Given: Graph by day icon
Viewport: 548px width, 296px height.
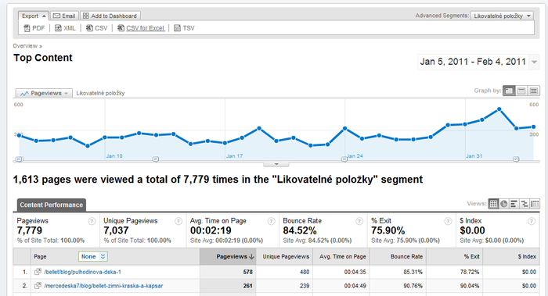Looking at the screenshot, I should pos(509,91).
